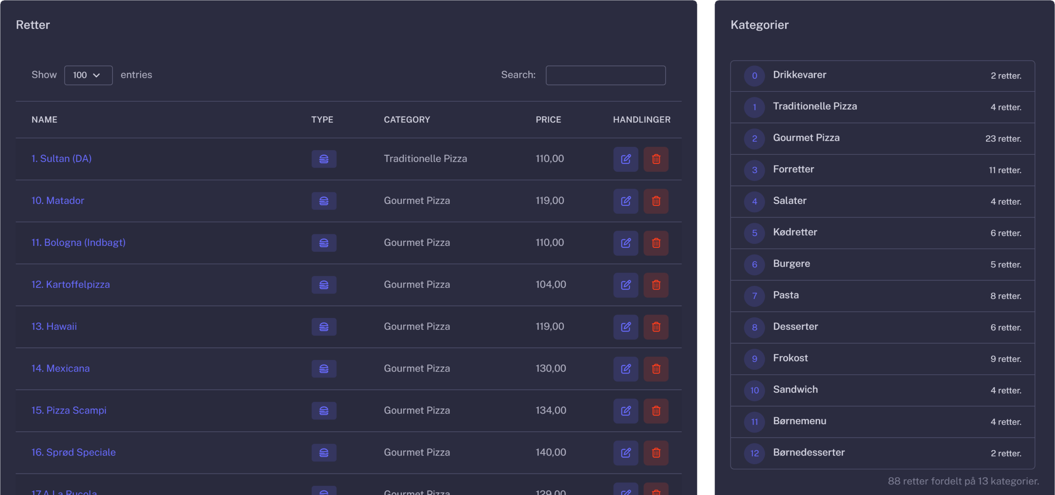Open the 10. Matador dish link
The height and width of the screenshot is (495, 1055).
[x=58, y=201]
